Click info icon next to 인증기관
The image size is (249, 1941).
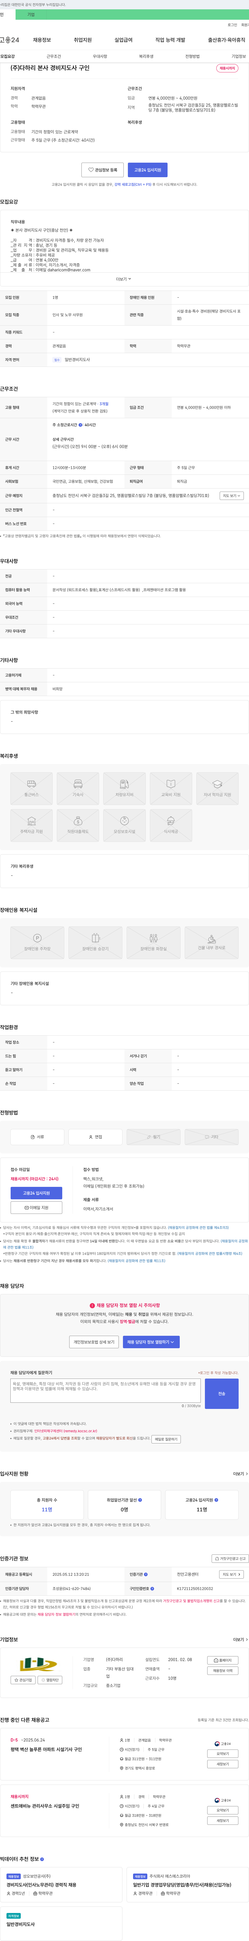[x=146, y=1574]
